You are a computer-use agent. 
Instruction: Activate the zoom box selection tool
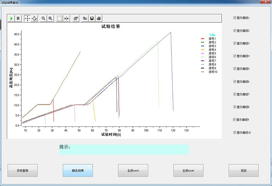coord(59,18)
